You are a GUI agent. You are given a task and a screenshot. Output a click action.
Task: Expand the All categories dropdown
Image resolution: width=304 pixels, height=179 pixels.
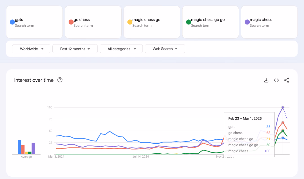click(121, 49)
